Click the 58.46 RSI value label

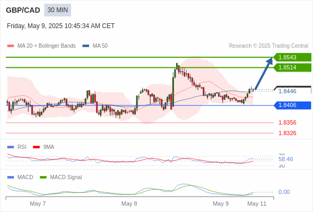coord(285,159)
